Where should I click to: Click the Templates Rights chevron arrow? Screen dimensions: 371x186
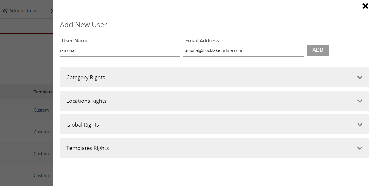click(360, 148)
